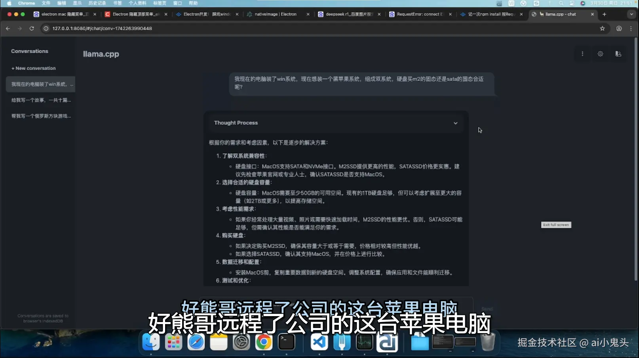Open Finder from the Dock
Image resolution: width=639 pixels, height=358 pixels.
pyautogui.click(x=151, y=342)
